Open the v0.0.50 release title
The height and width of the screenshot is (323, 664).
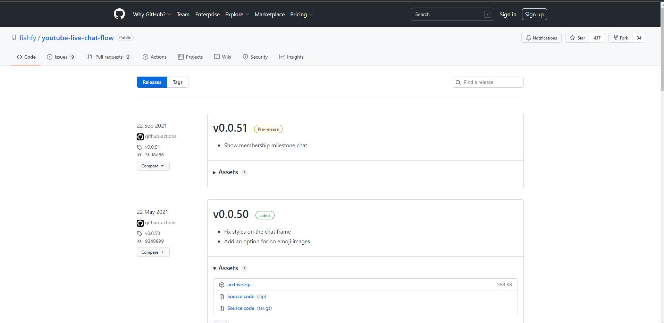[x=231, y=214]
